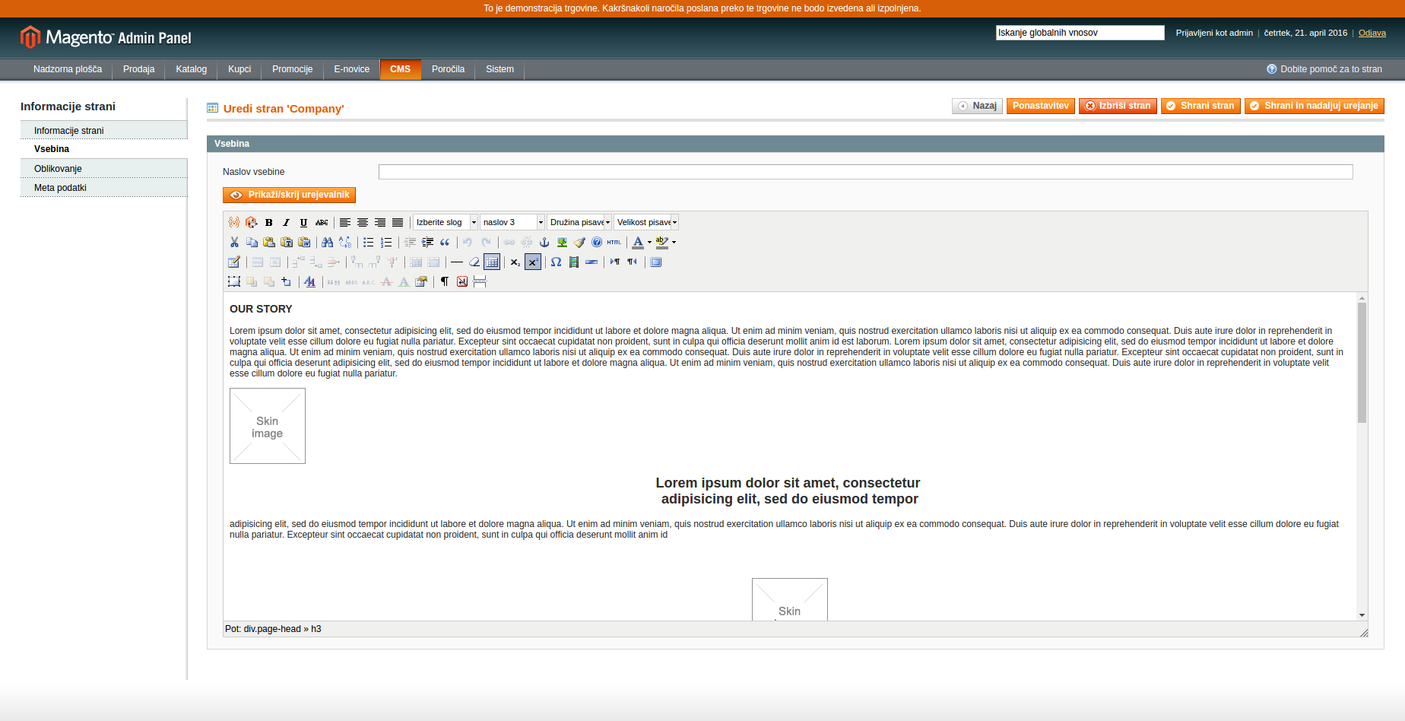Click editor vertical scrollbar thumb

(x=1362, y=362)
